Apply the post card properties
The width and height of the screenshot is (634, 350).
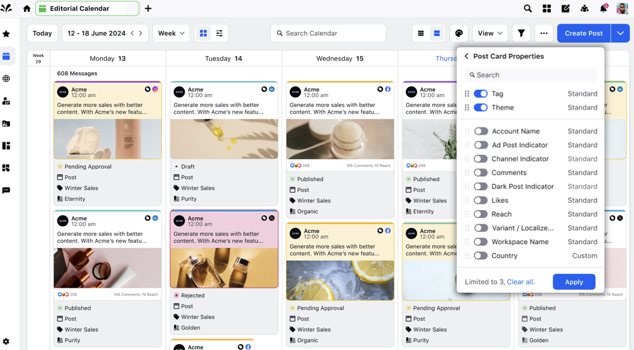coord(574,281)
